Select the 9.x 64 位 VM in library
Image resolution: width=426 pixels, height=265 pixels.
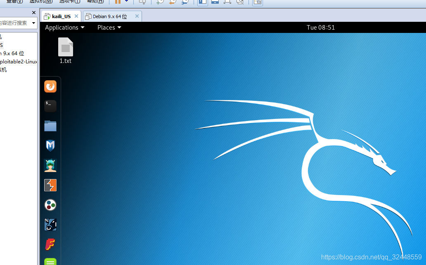[x=12, y=53]
